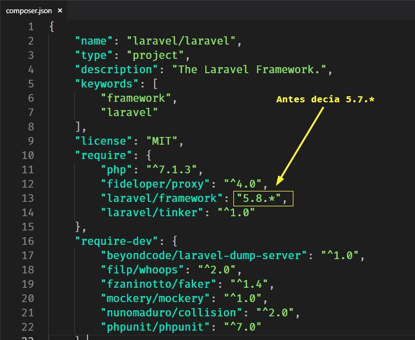Click the "^1.0" value of laravel/tinker

click(x=236, y=212)
